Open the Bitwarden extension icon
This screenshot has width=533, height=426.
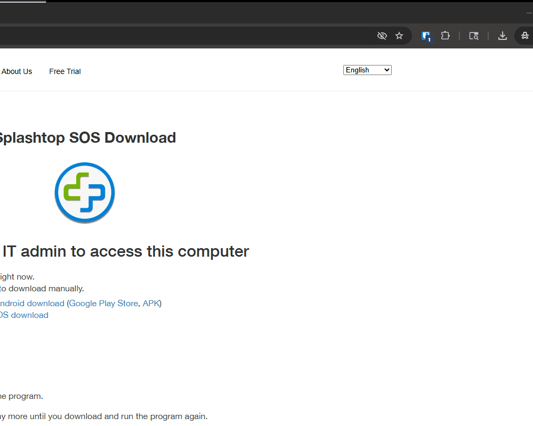click(426, 36)
